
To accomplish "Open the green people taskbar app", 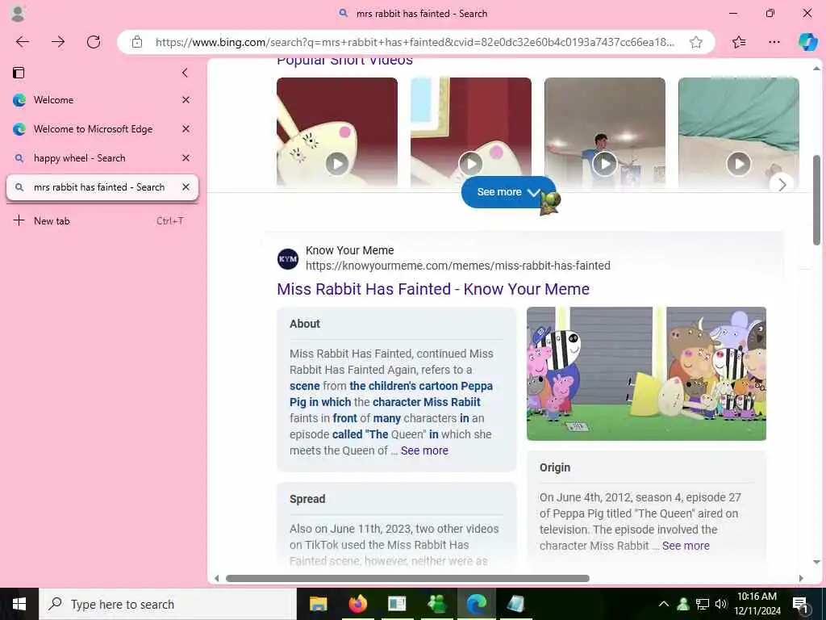I will pyautogui.click(x=436, y=604).
